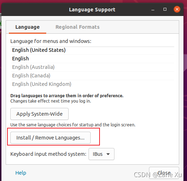Minimize the Language Support window
This screenshot has height=181, width=187.
[153, 10]
